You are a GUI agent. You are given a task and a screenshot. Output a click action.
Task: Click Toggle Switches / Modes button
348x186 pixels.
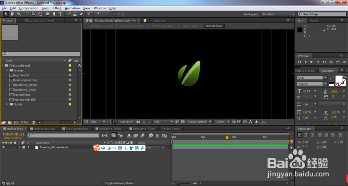coord(119,183)
